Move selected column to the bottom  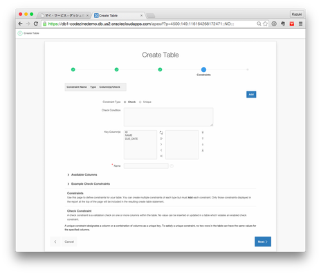point(203,150)
